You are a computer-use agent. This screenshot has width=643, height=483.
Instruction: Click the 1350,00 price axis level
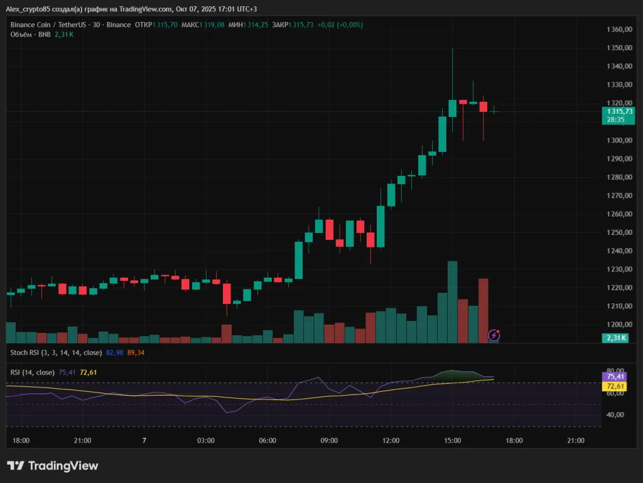618,48
